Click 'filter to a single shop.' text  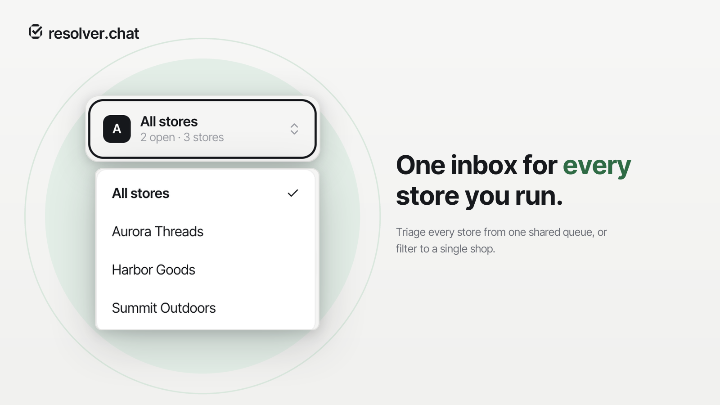click(x=445, y=249)
